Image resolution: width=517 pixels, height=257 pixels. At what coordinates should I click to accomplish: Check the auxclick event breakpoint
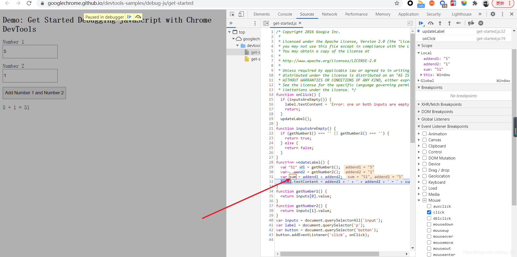[x=429, y=207]
